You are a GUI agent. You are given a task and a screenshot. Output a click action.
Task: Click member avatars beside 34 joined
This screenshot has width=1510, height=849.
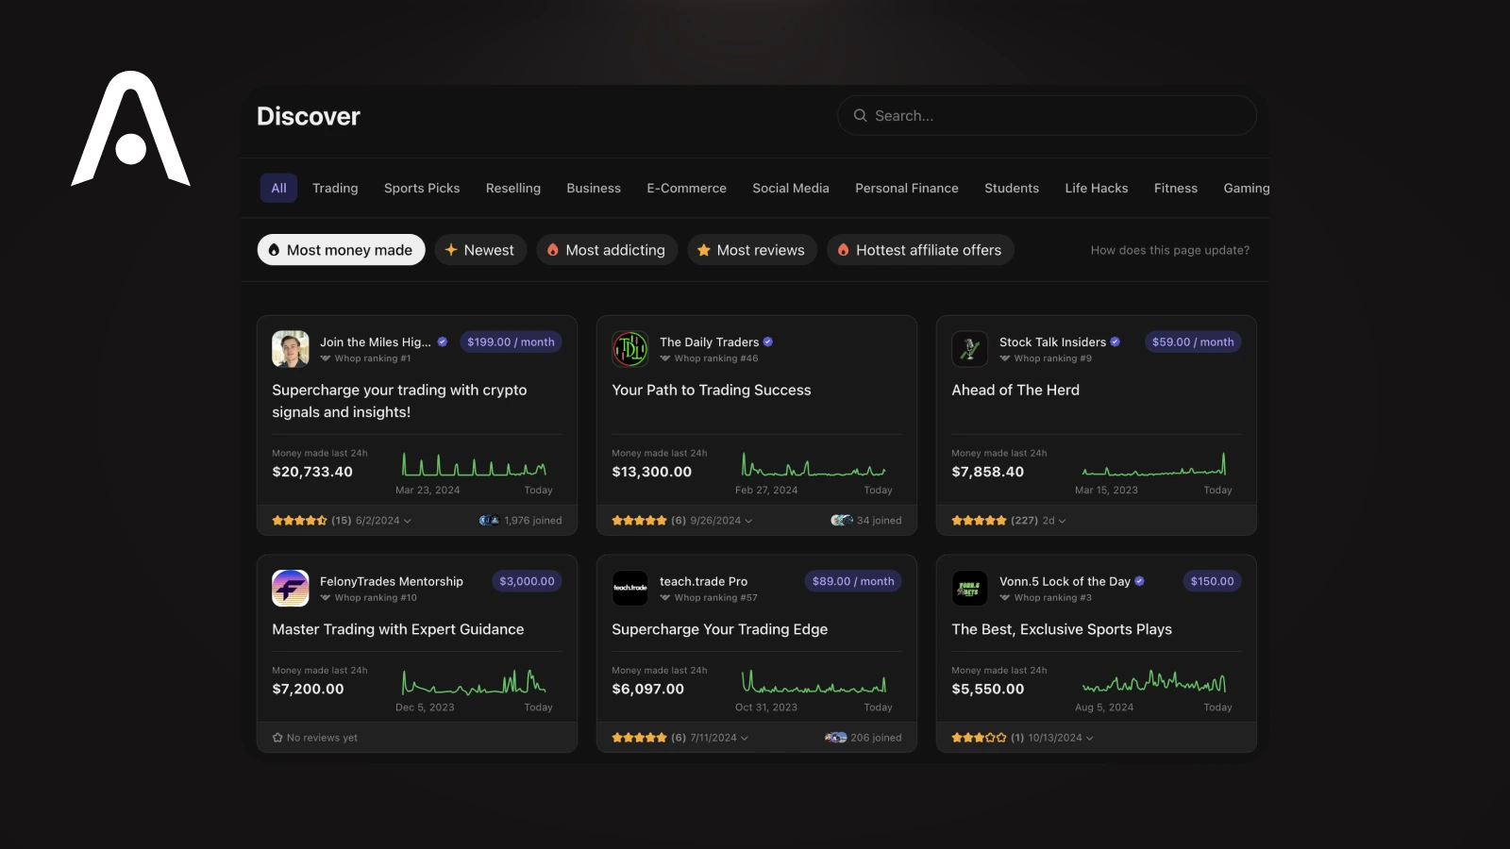click(x=842, y=521)
